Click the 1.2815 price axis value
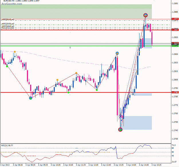 tap(175, 71)
